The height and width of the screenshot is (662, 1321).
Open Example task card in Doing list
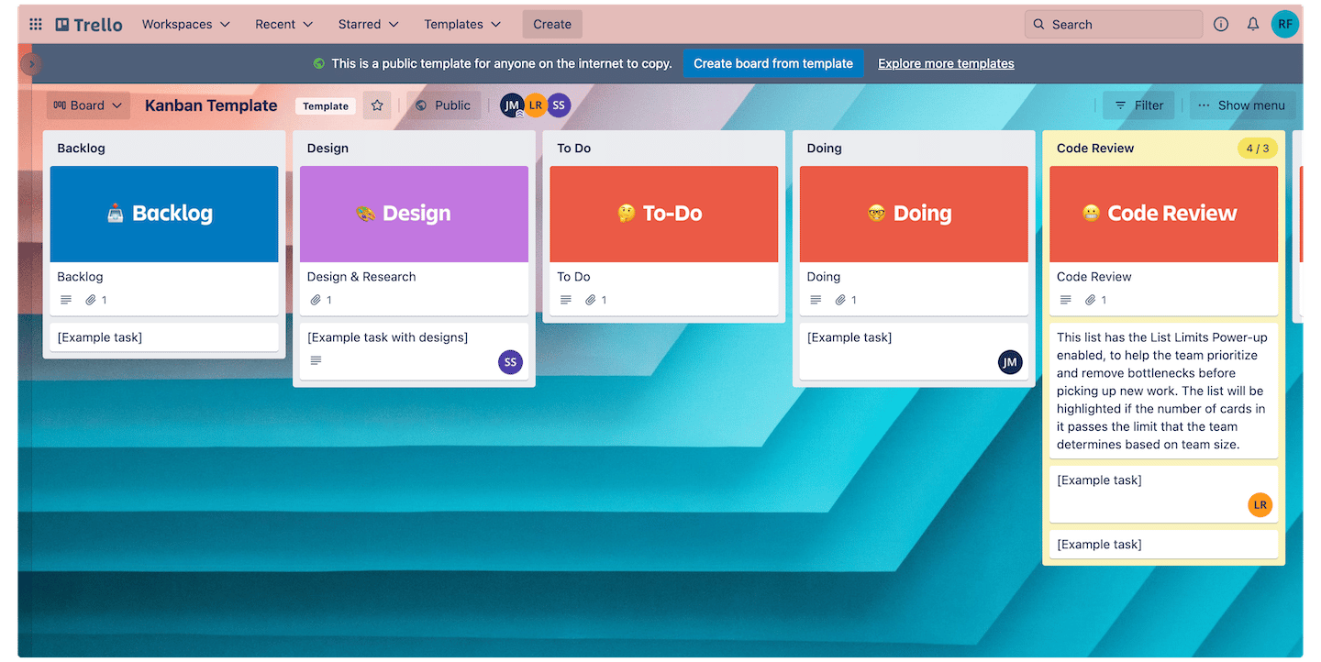tap(914, 351)
